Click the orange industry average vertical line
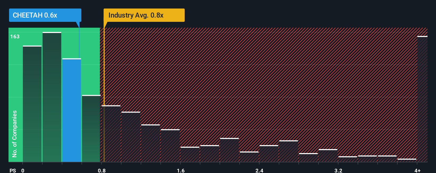 point(104,95)
